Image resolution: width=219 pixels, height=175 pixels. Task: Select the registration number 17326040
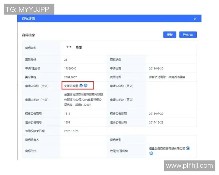click(70, 69)
